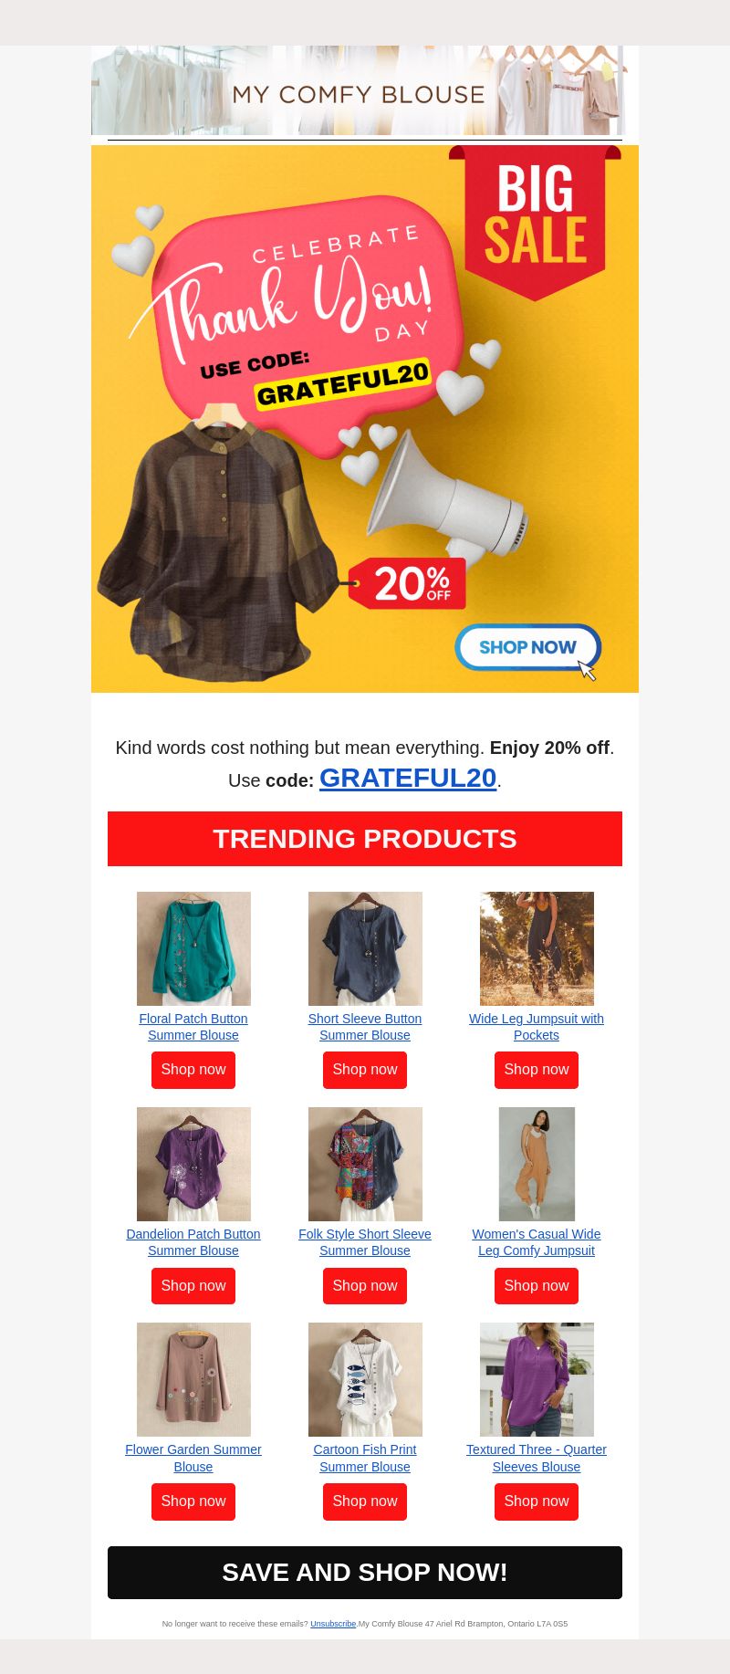Image resolution: width=730 pixels, height=1674 pixels.
Task: Click the TRENDING PRODUCTS red banner
Action: click(365, 839)
